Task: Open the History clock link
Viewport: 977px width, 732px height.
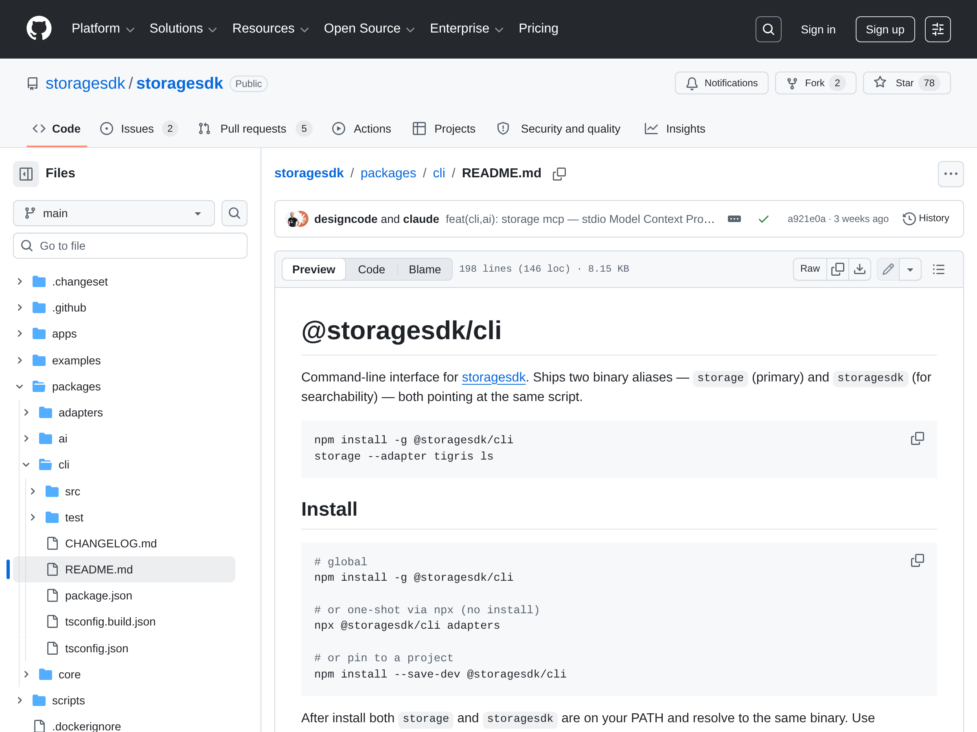Action: 926,218
